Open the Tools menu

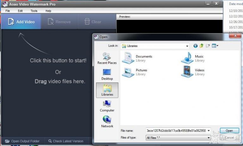[34, 11]
